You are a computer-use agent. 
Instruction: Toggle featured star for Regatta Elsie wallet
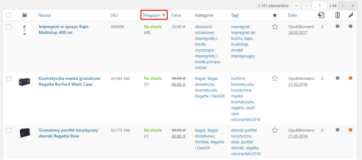275,130
